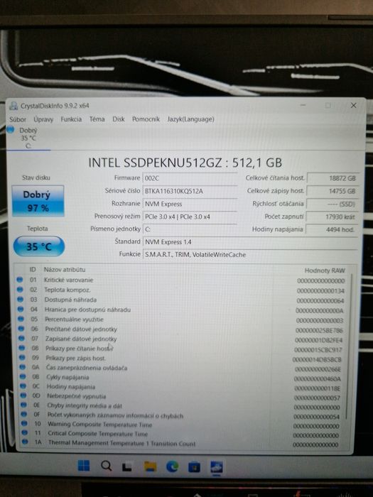Select the Dostupná náhrada attribute row
Viewport: 373px width, 497px height.
[x=180, y=300]
